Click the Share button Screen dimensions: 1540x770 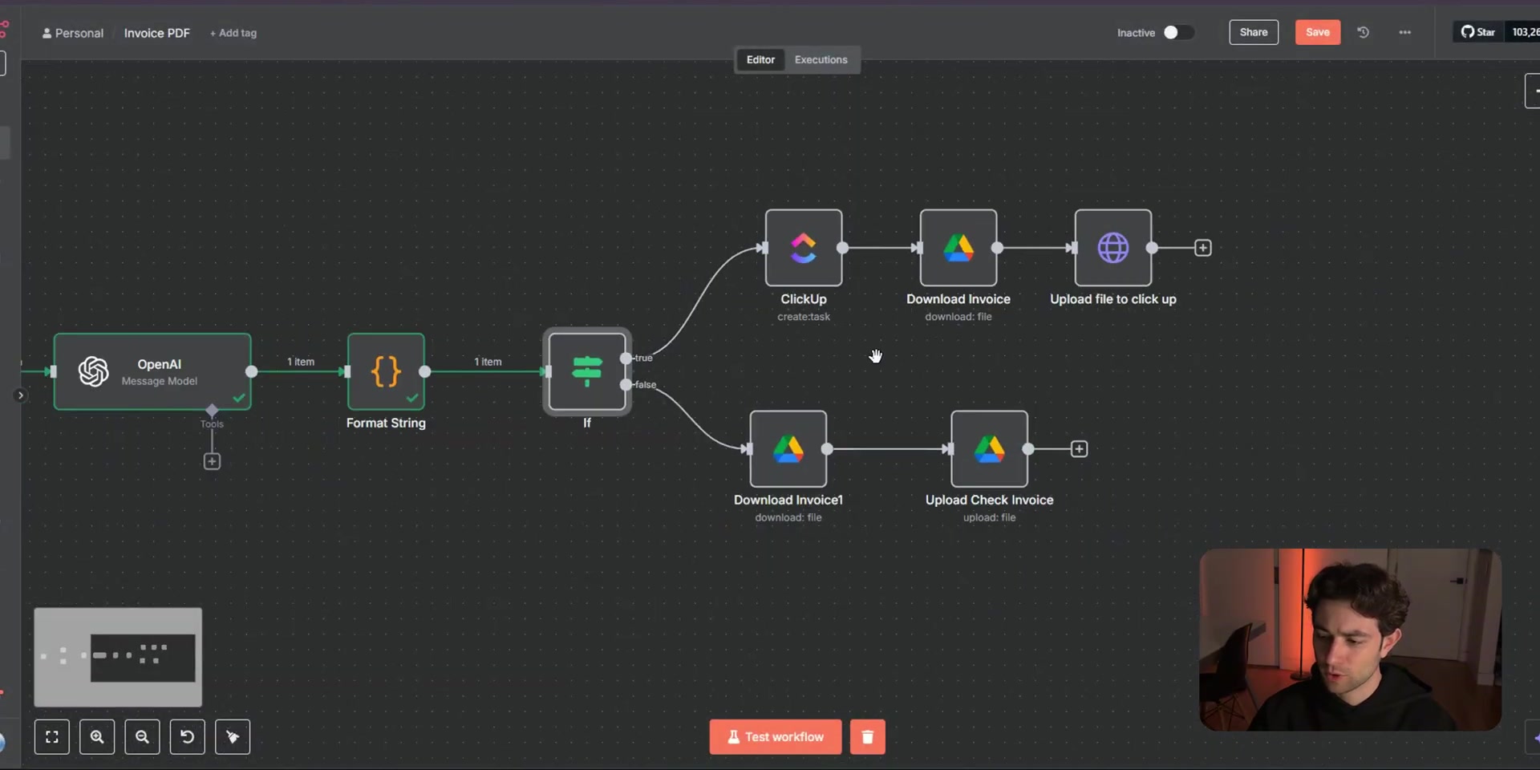click(x=1254, y=32)
